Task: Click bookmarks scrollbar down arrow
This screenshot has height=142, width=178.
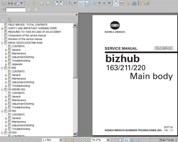Action: tap(75, 134)
